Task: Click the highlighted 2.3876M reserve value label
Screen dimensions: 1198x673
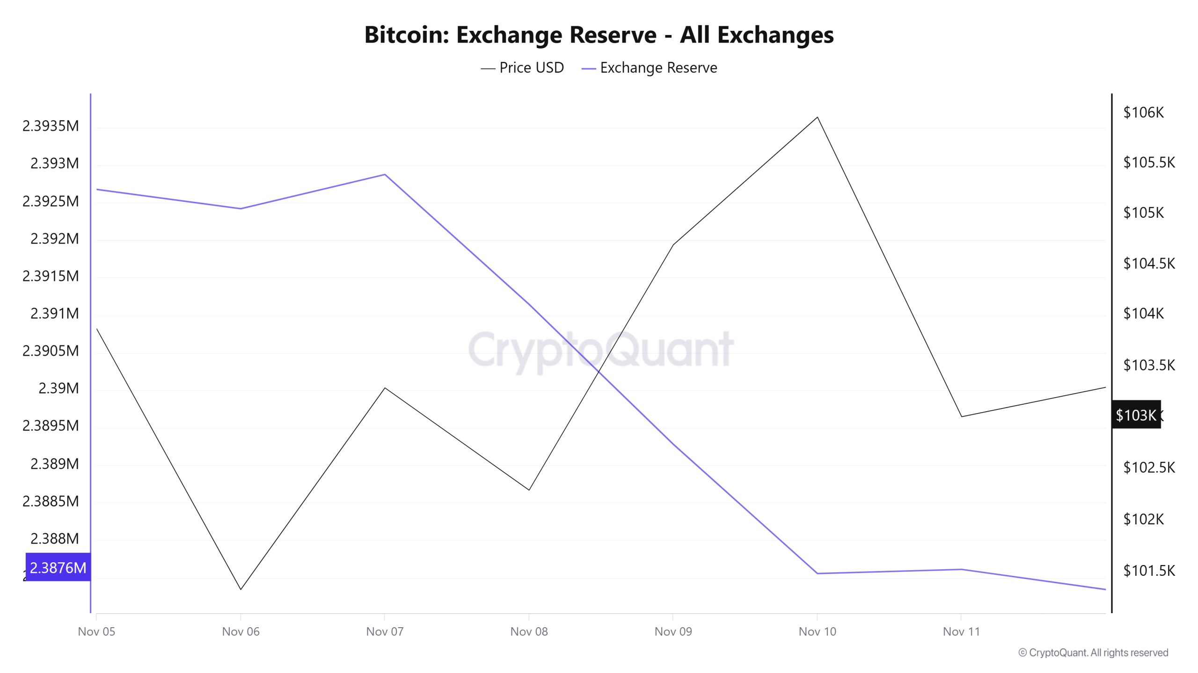Action: [58, 567]
